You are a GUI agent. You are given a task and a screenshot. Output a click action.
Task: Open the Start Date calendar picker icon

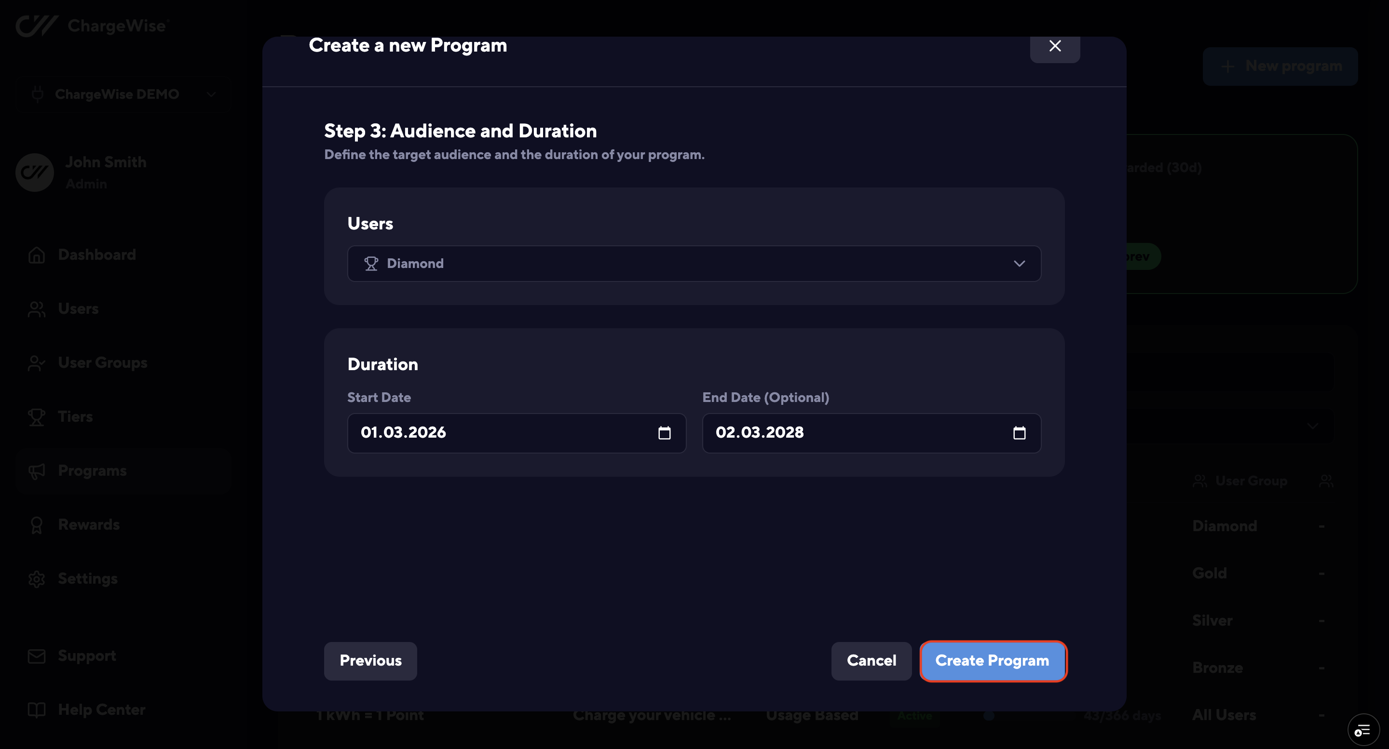pyautogui.click(x=664, y=433)
